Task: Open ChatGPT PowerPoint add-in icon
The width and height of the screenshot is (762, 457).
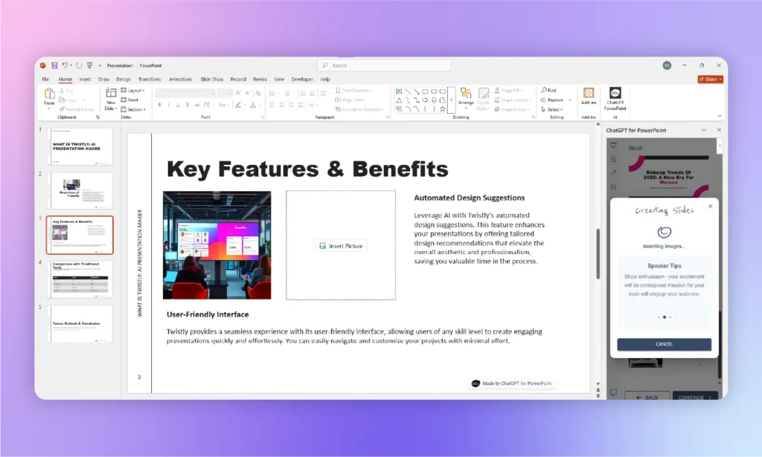Action: pyautogui.click(x=615, y=99)
